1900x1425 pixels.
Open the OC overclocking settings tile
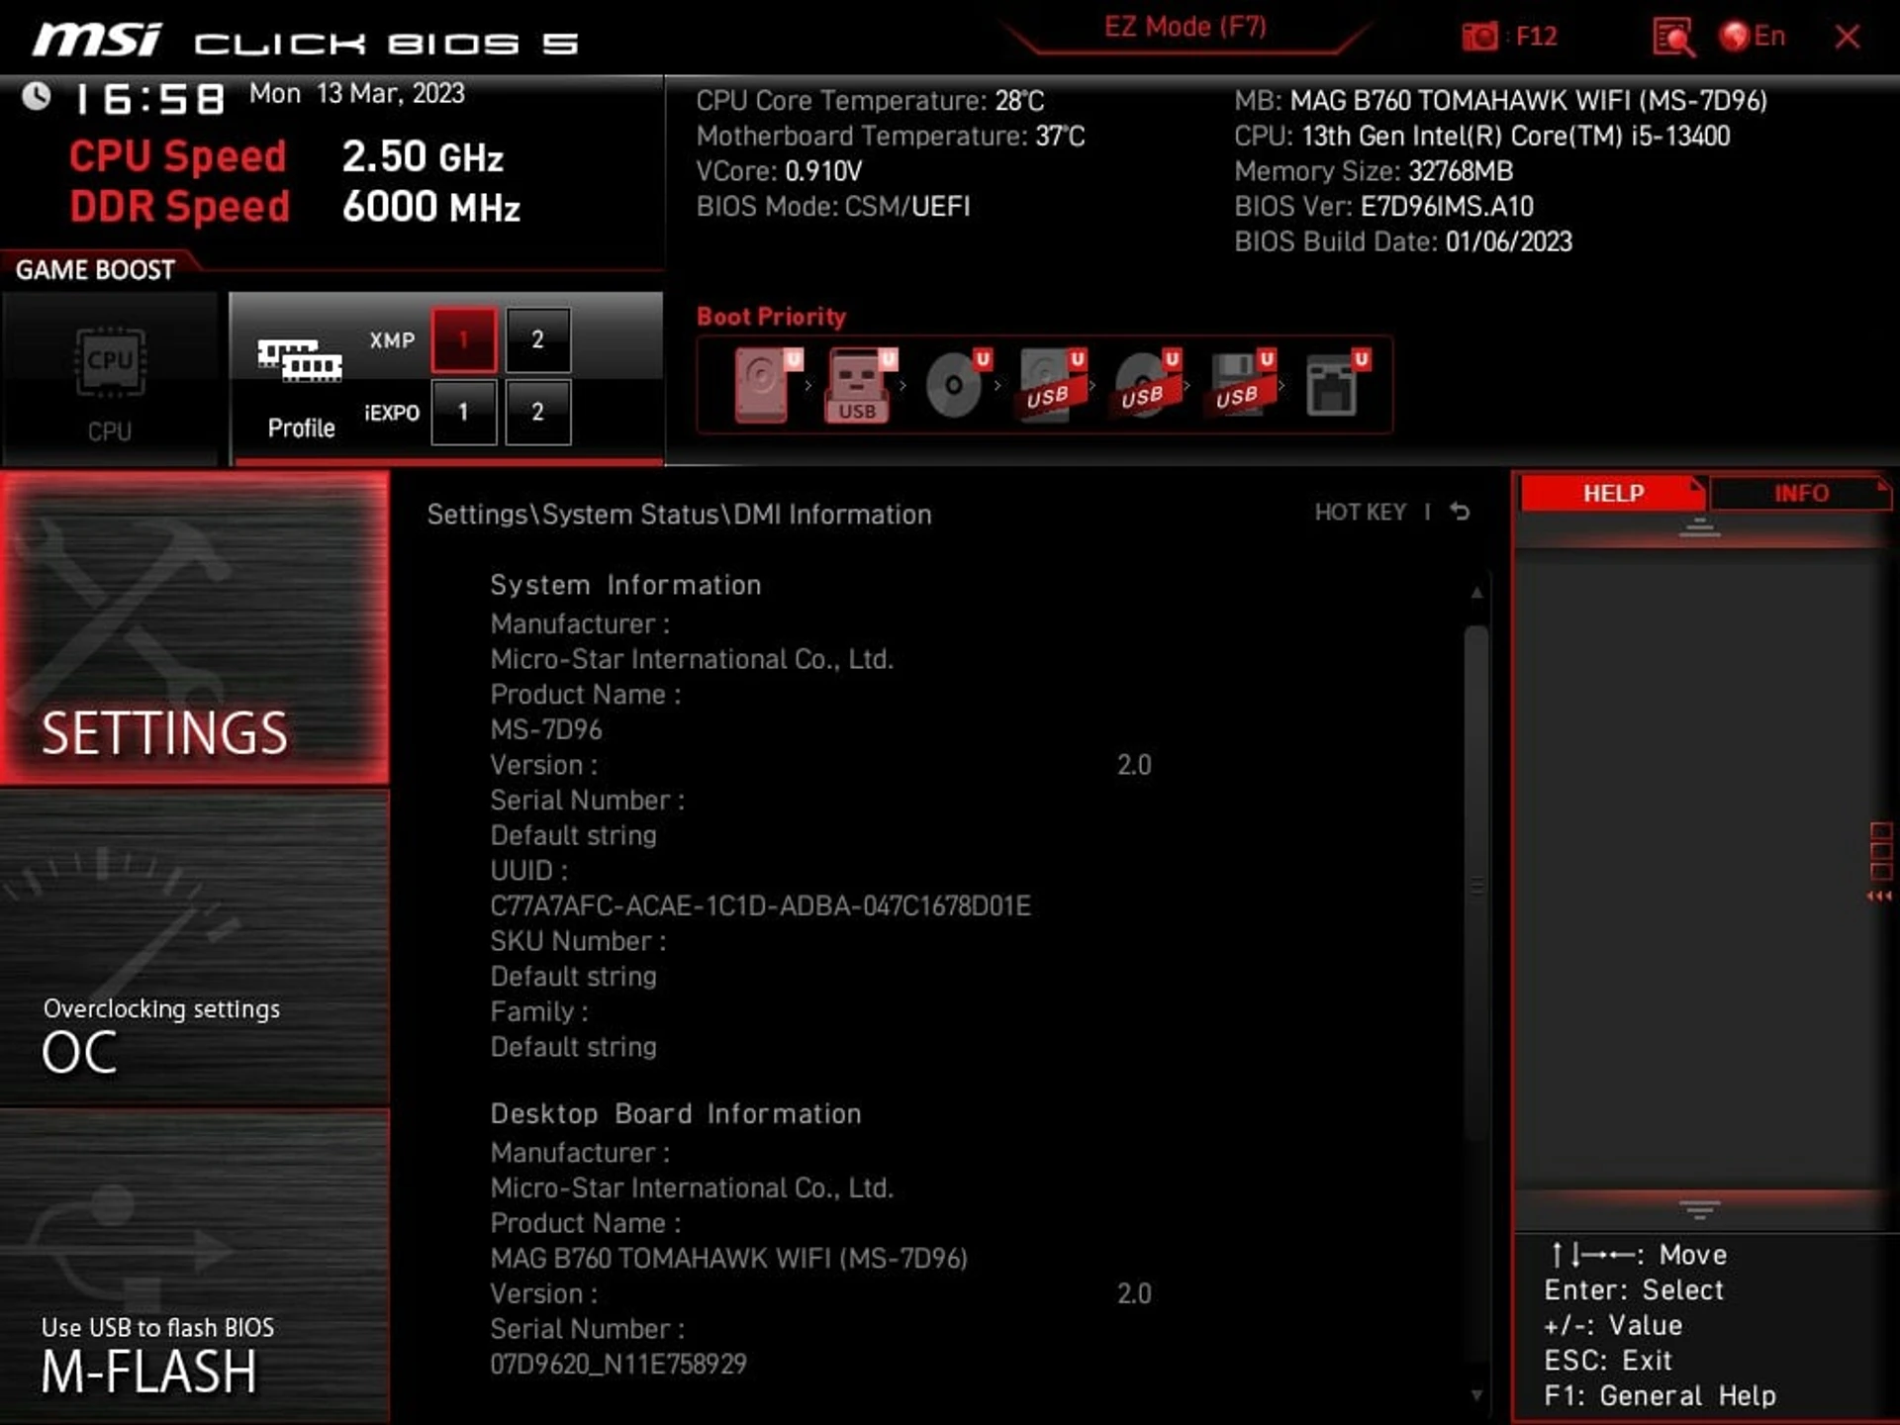coord(195,947)
